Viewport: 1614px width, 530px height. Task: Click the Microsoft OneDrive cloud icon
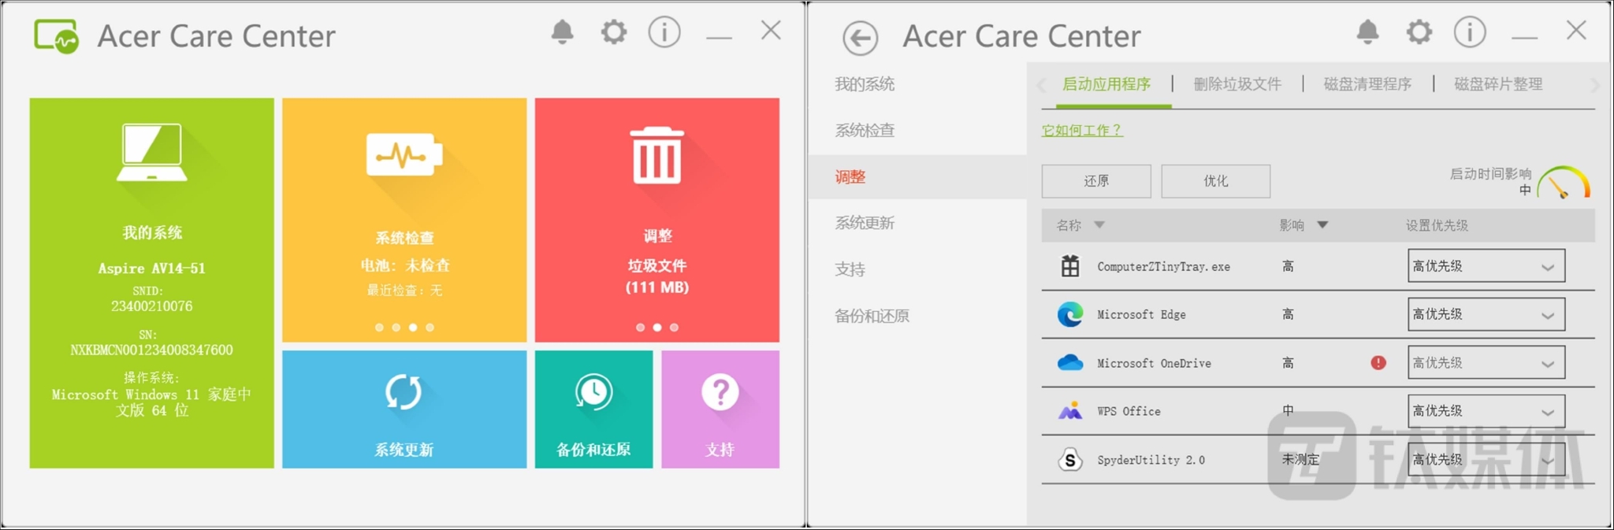[x=1070, y=362]
